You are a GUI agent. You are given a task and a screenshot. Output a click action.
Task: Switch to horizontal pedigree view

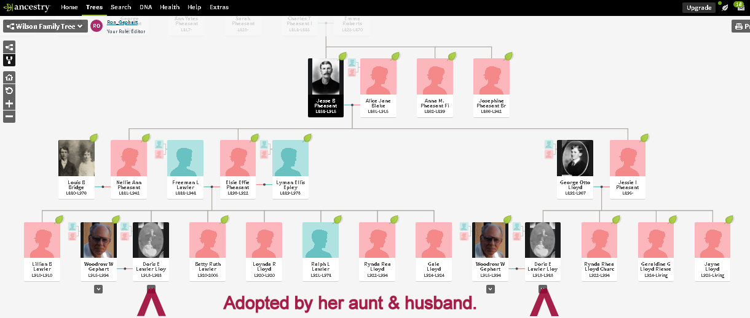click(x=9, y=47)
